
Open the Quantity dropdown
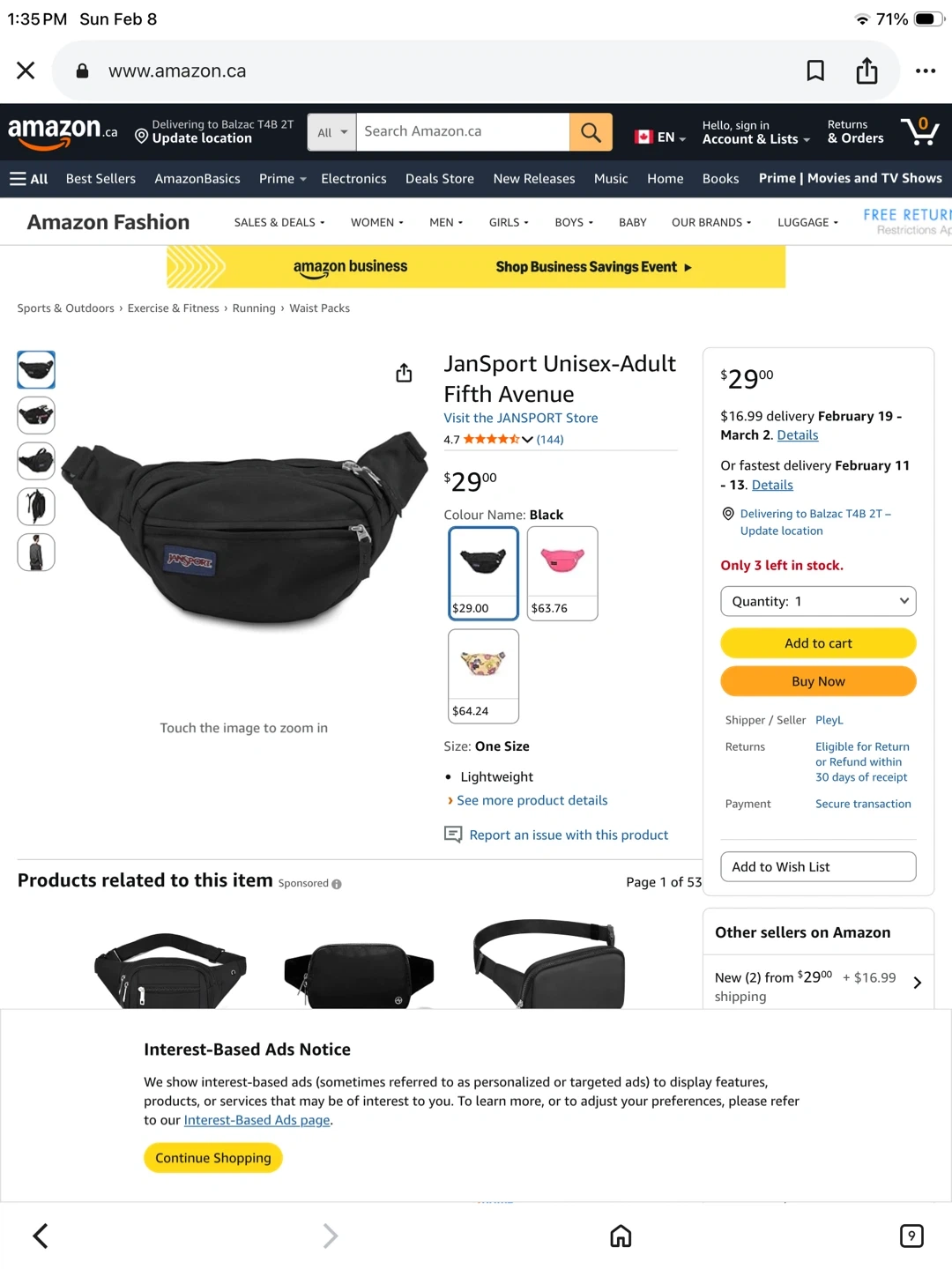point(818,601)
